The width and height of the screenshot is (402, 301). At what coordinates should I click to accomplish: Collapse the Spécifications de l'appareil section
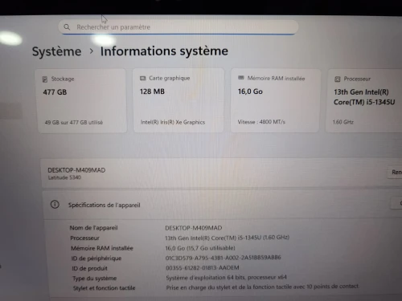click(x=223, y=205)
